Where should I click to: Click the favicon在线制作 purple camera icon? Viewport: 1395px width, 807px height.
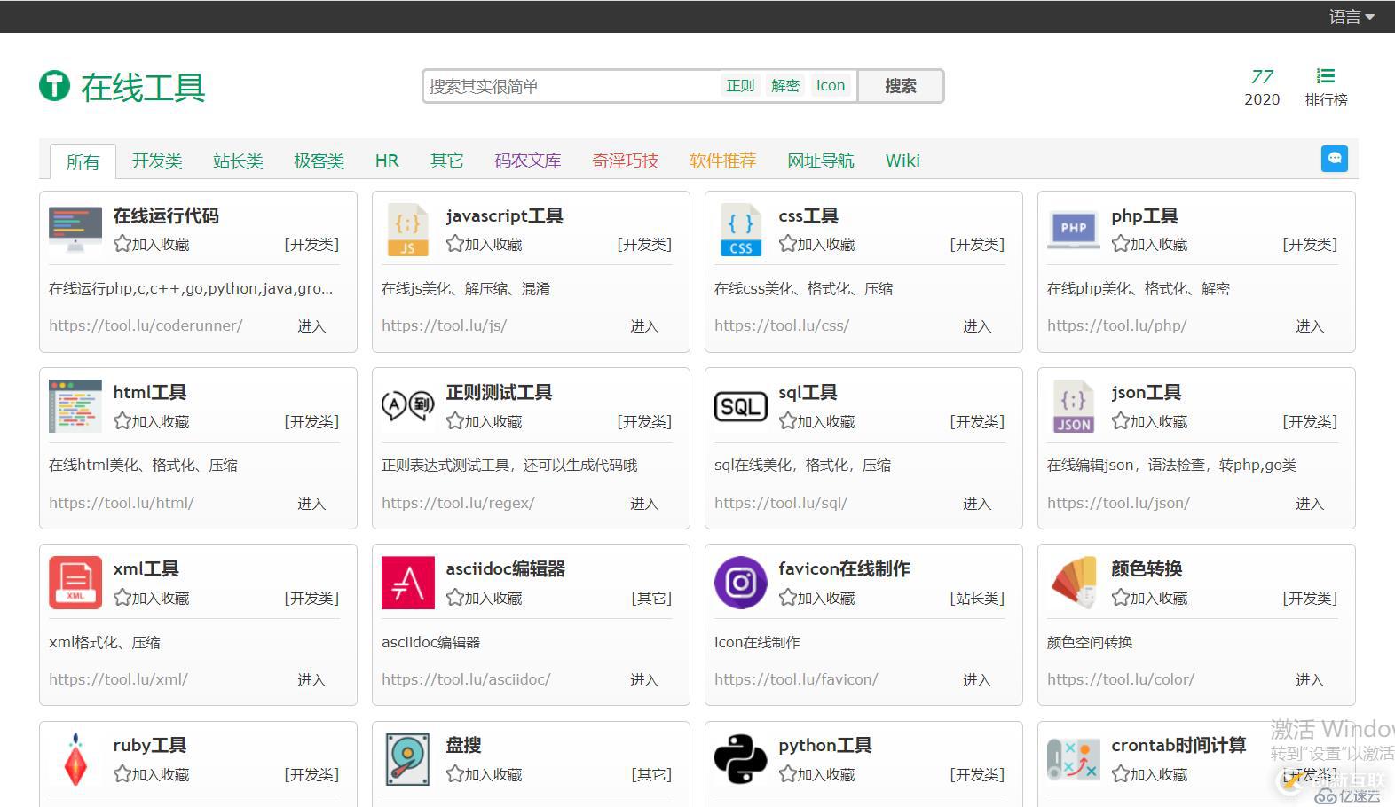[x=741, y=583]
